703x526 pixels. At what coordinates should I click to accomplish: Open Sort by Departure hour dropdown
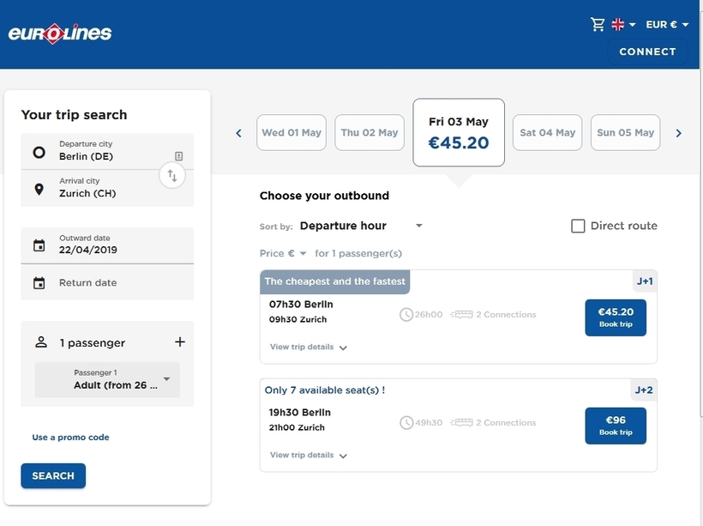(360, 226)
